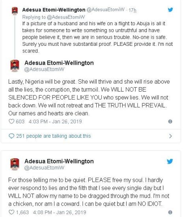
Task: Open 'Replying to @AdesuaEtomiW' mention link
Action: (66, 17)
